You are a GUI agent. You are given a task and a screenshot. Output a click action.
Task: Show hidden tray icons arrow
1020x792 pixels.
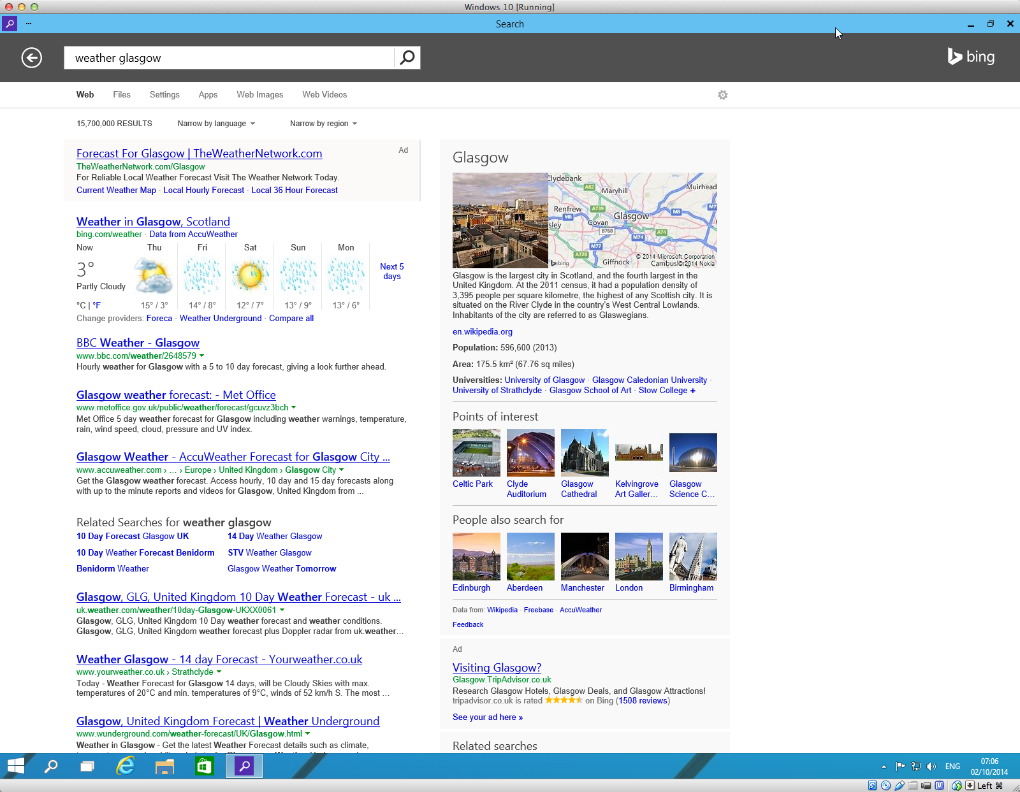tap(884, 767)
